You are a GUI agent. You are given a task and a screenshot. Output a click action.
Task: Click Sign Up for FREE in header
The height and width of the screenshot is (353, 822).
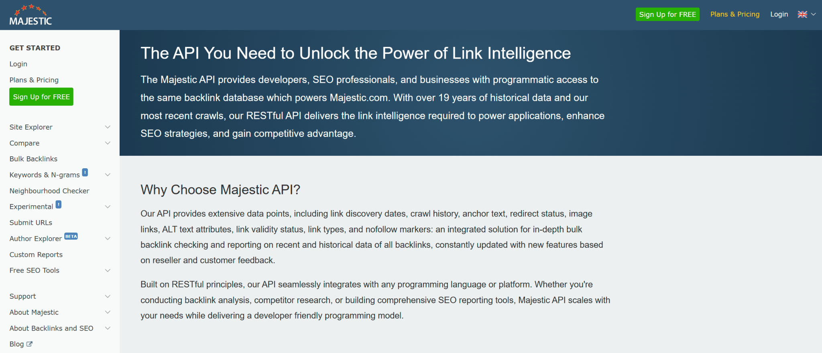(x=667, y=14)
